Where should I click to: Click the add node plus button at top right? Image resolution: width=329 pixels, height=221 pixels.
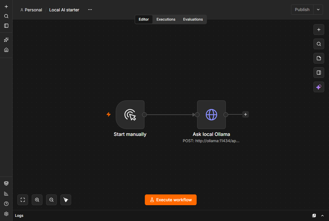pyautogui.click(x=319, y=30)
